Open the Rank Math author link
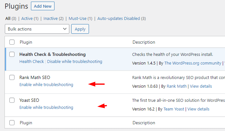225x131 pixels. coord(177,86)
